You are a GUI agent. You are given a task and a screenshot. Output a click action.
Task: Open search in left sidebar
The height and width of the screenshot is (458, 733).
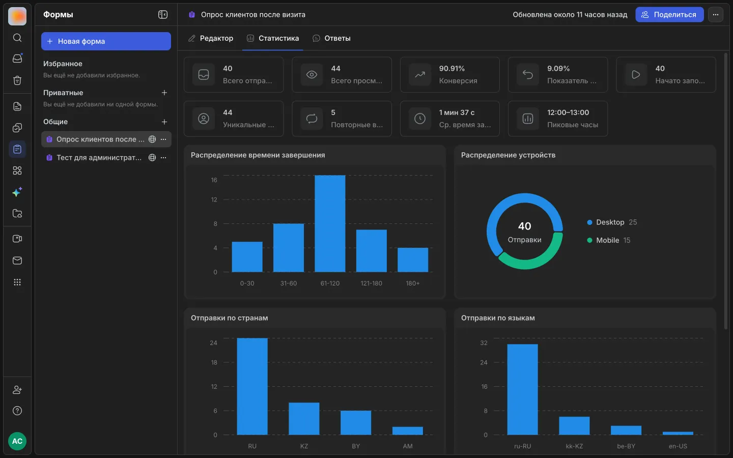coord(17,38)
